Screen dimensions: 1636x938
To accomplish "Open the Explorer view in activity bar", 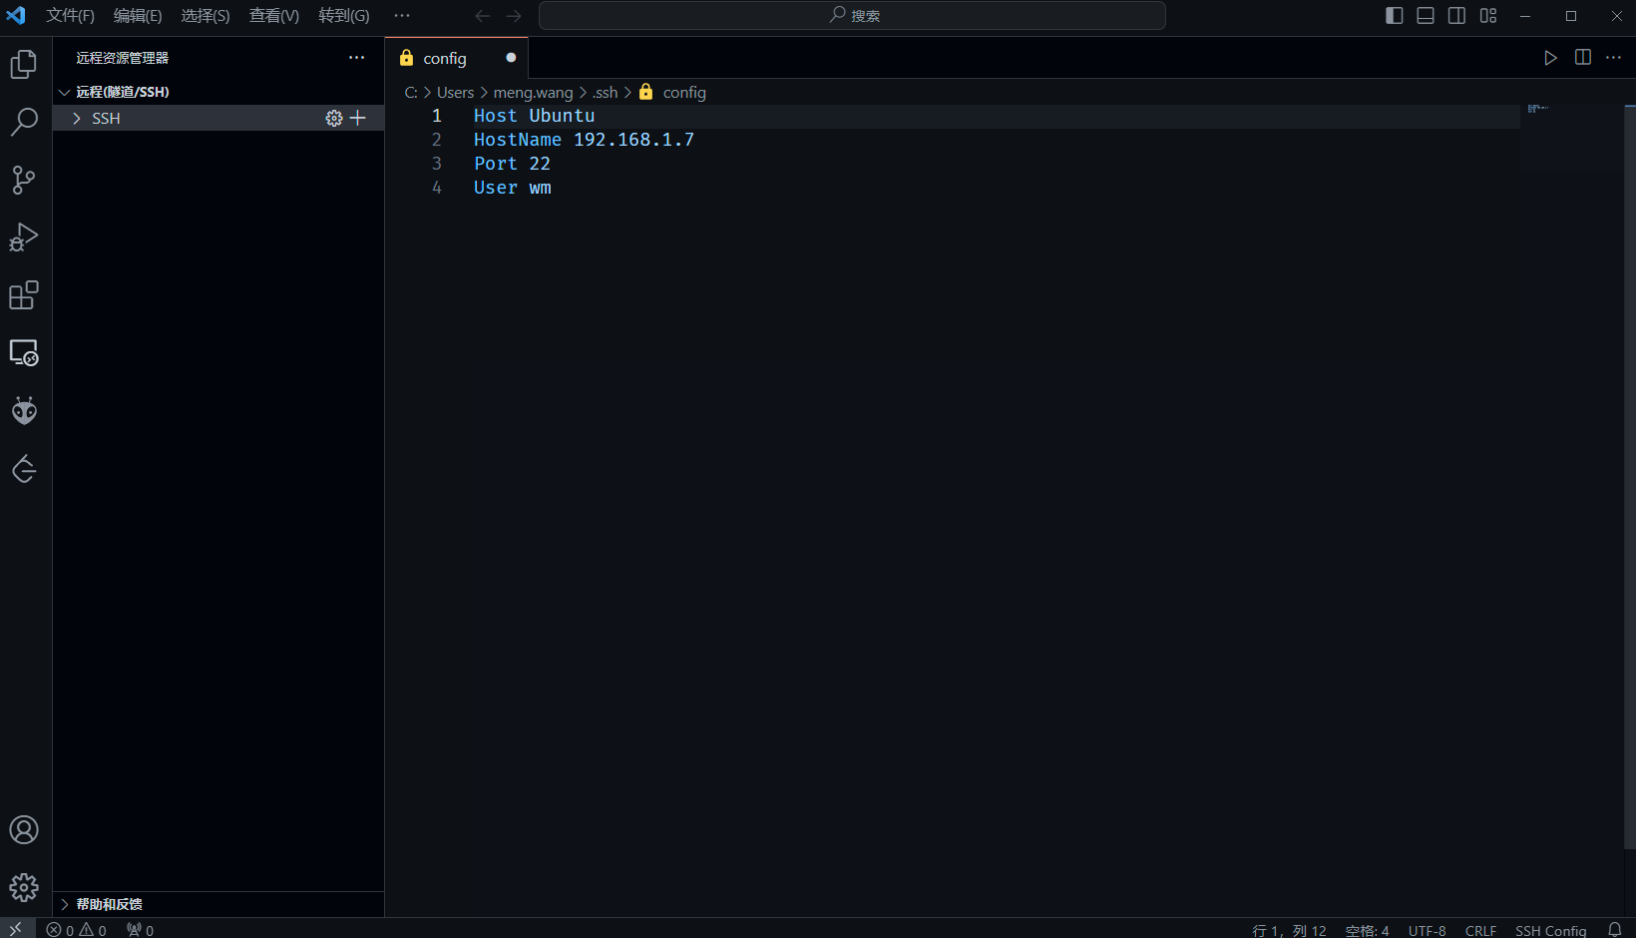I will (24, 64).
